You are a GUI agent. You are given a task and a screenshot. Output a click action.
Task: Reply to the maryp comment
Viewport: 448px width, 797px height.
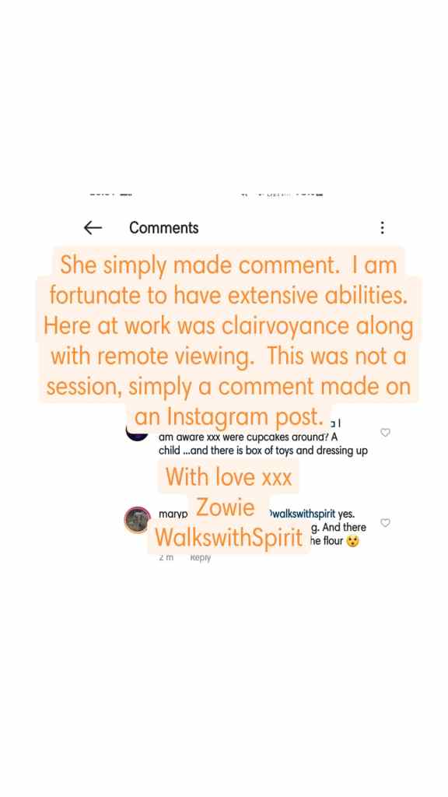[200, 557]
